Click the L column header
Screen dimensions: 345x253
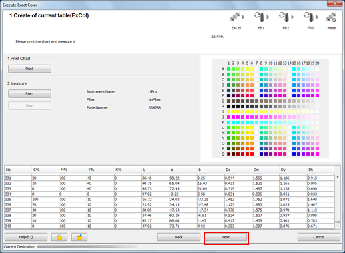pyautogui.click(x=155, y=170)
